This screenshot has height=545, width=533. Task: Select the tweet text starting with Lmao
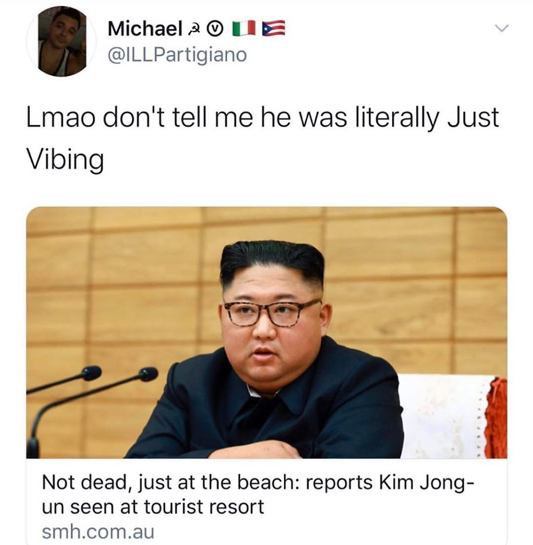click(263, 138)
